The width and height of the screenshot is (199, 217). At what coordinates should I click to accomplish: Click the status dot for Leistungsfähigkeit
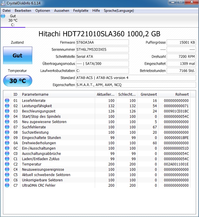click(x=7, y=106)
